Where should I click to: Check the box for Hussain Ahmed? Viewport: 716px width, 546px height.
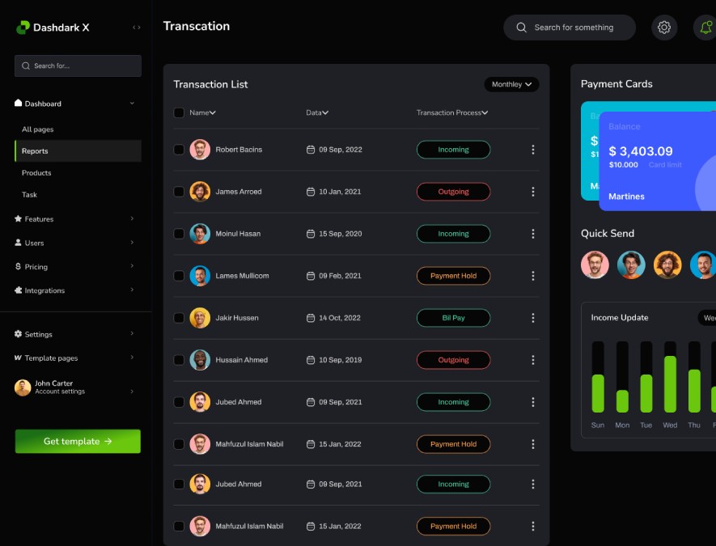(179, 360)
